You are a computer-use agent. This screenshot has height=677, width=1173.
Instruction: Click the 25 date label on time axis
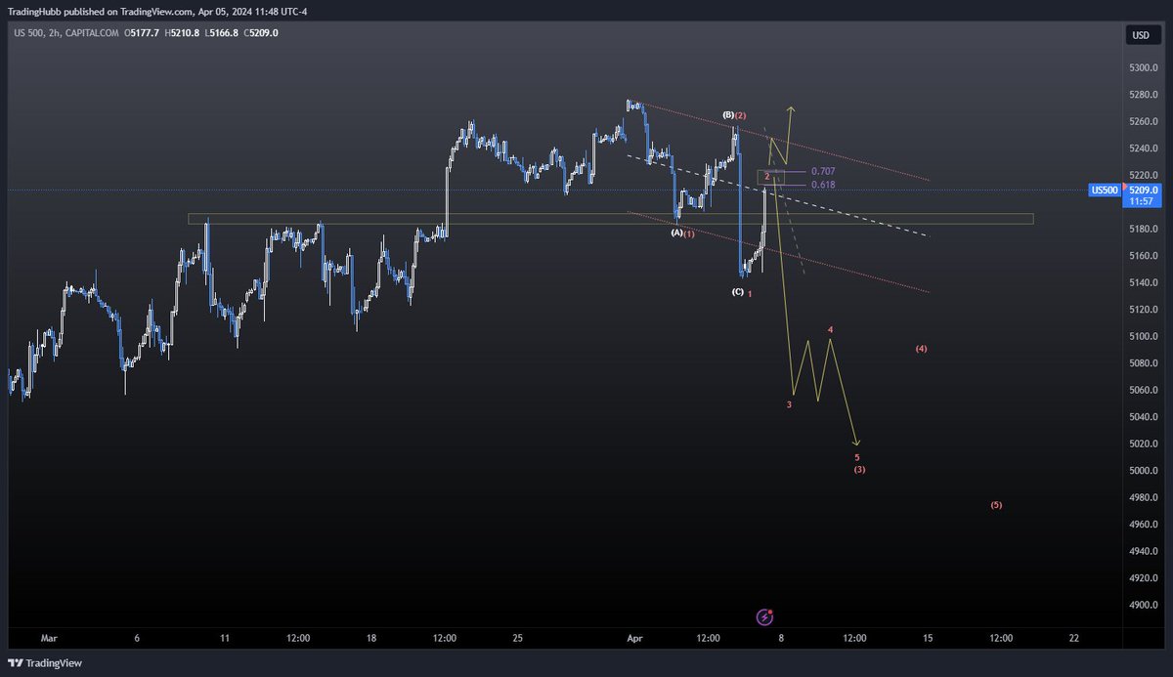click(517, 638)
